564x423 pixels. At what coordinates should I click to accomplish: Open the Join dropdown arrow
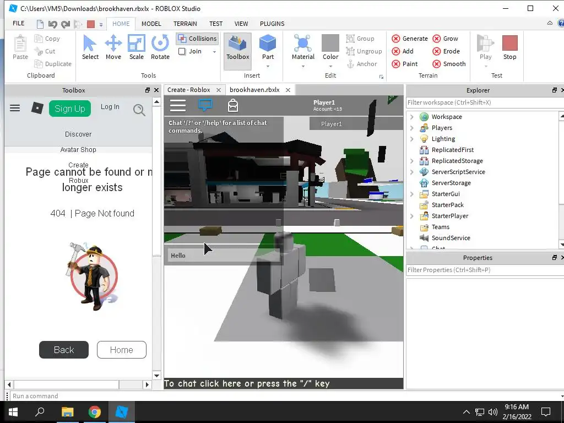pos(214,52)
